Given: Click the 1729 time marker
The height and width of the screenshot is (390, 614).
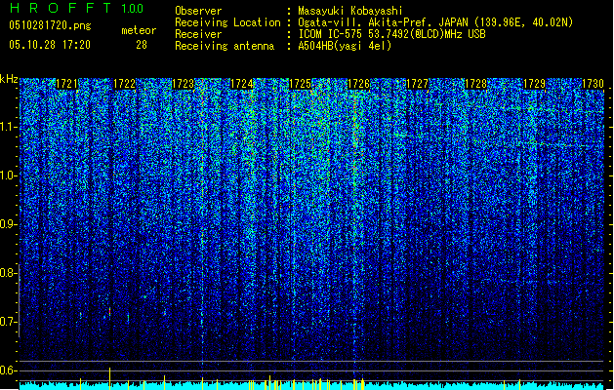Looking at the screenshot, I should point(535,84).
